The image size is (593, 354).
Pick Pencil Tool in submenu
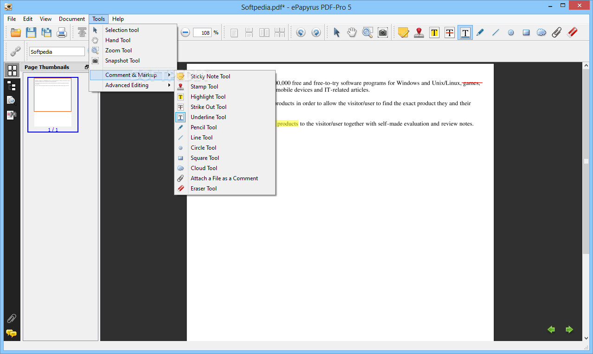tap(225, 127)
